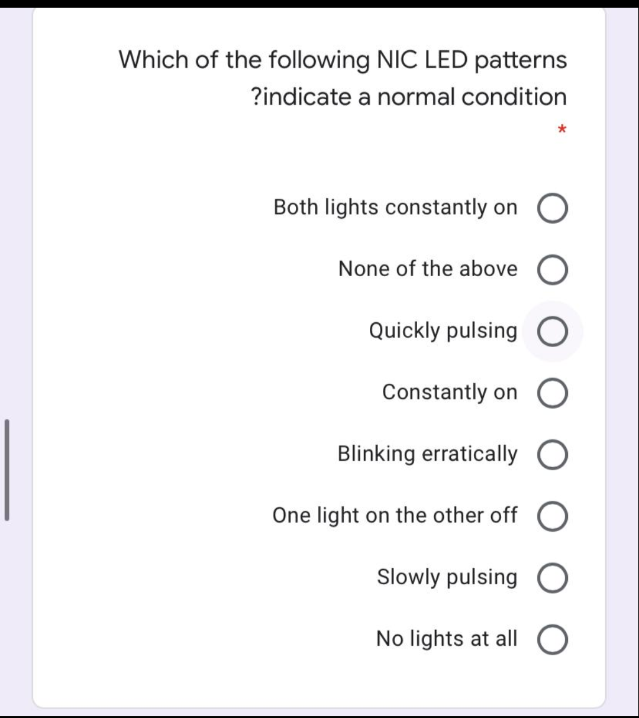Click the "Quickly pulsing" answer label
This screenshot has width=639, height=718.
443,331
